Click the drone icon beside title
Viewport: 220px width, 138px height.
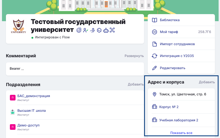click(112, 30)
